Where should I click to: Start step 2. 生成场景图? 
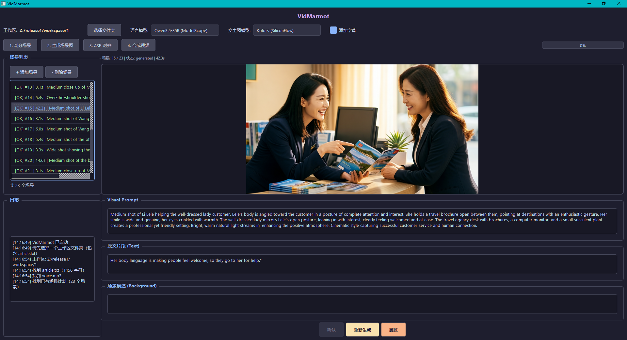coord(60,45)
